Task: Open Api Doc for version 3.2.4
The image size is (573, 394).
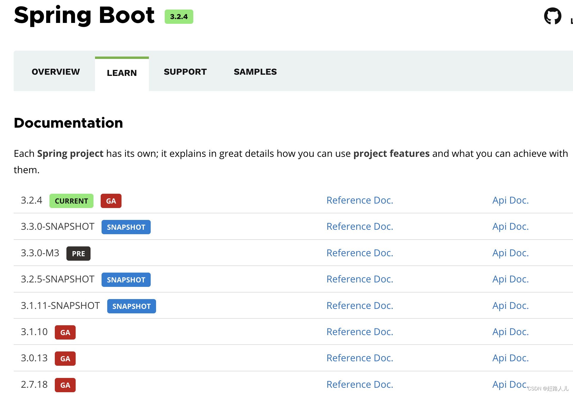Action: [x=510, y=200]
